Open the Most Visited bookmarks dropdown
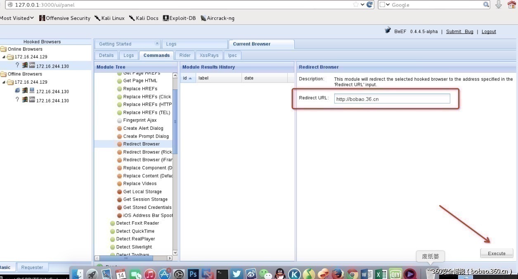 coord(17,18)
